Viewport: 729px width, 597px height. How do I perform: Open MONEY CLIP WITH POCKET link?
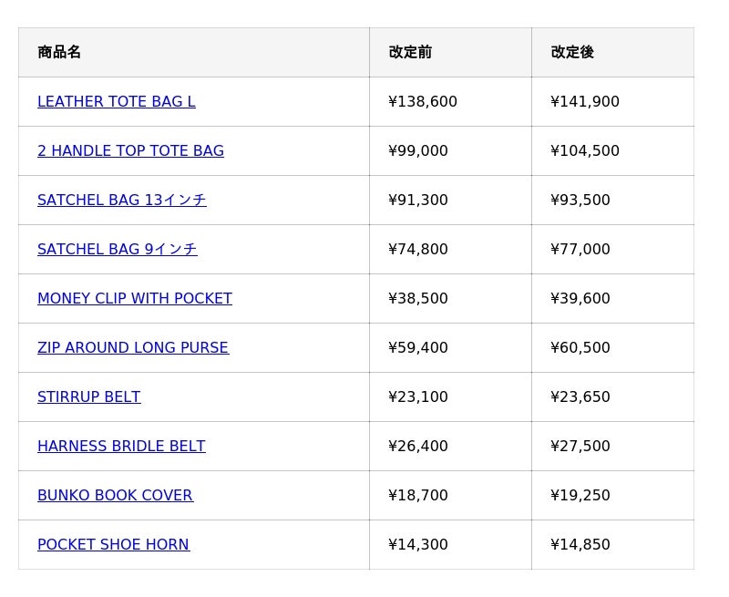pos(134,299)
